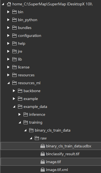Click the bundles folder icon
Viewport: 101px width, 173px height.
coord(14,28)
